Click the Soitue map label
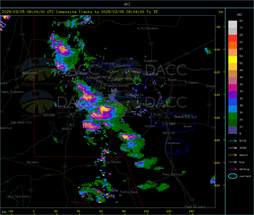Image resolution: width=254 pixels, height=215 pixels. [x=150, y=126]
